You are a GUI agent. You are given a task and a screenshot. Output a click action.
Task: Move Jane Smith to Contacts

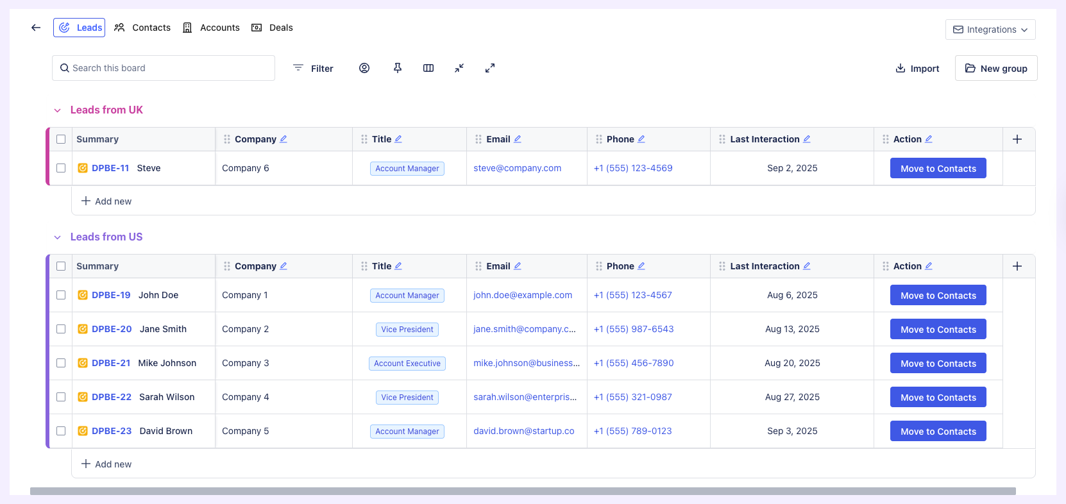pyautogui.click(x=938, y=330)
